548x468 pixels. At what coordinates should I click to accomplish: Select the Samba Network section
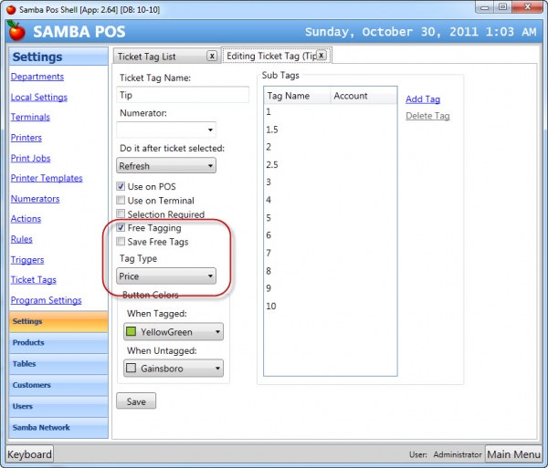58,428
